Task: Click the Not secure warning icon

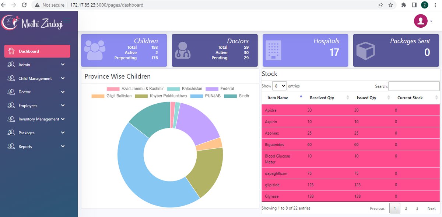Action: [x=37, y=5]
